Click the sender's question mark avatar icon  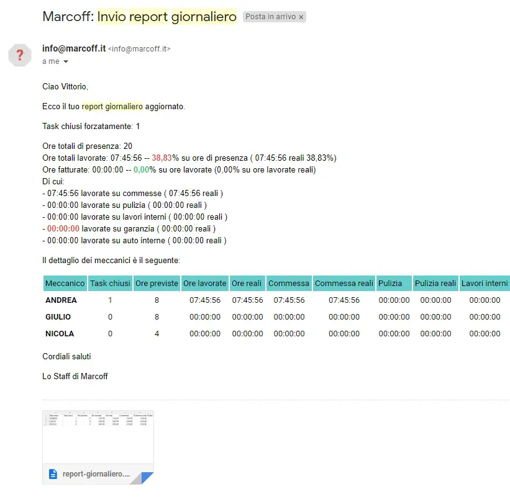tap(20, 55)
